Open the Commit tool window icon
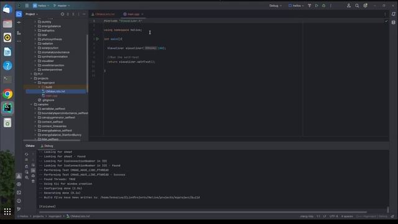398x224 pixels. (x=19, y=22)
